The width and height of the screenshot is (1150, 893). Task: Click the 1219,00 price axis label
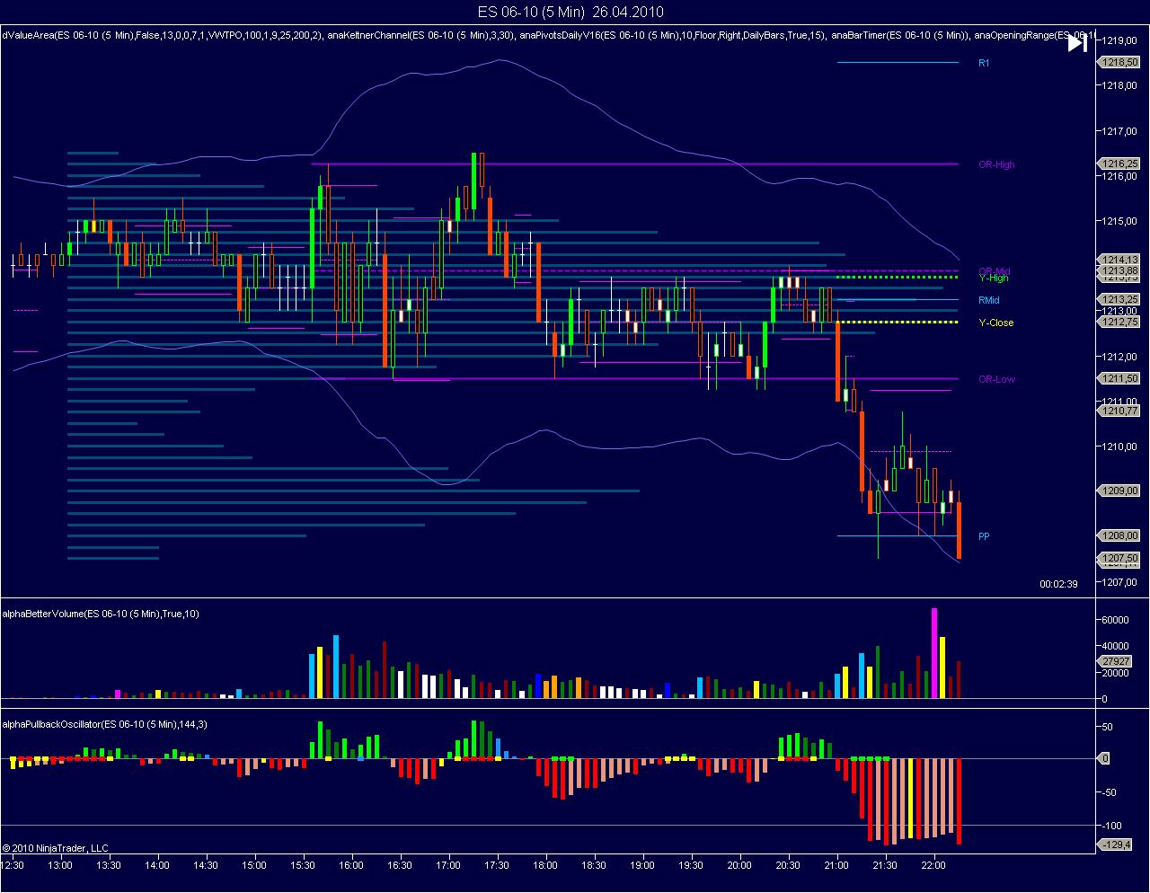pyautogui.click(x=1121, y=41)
